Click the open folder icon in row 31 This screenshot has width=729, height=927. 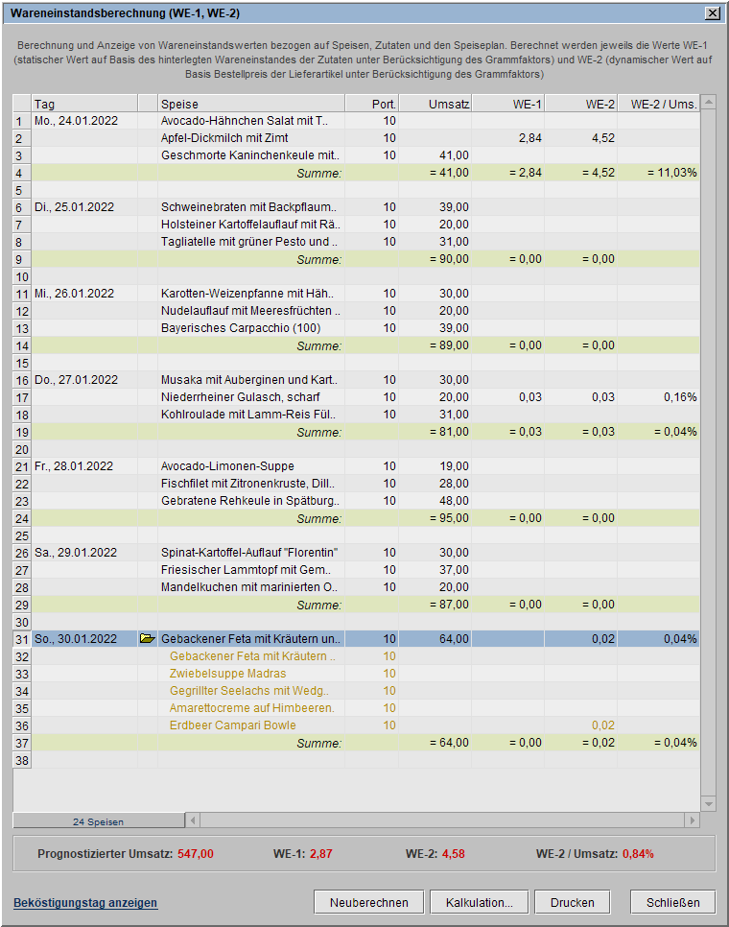[147, 639]
